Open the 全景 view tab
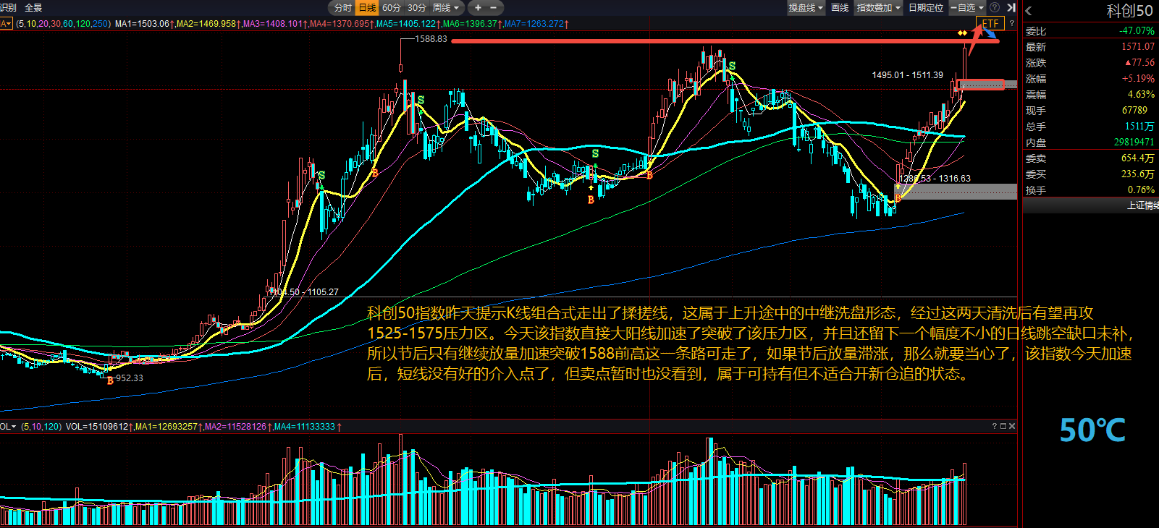The height and width of the screenshot is (528, 1159). pos(33,8)
